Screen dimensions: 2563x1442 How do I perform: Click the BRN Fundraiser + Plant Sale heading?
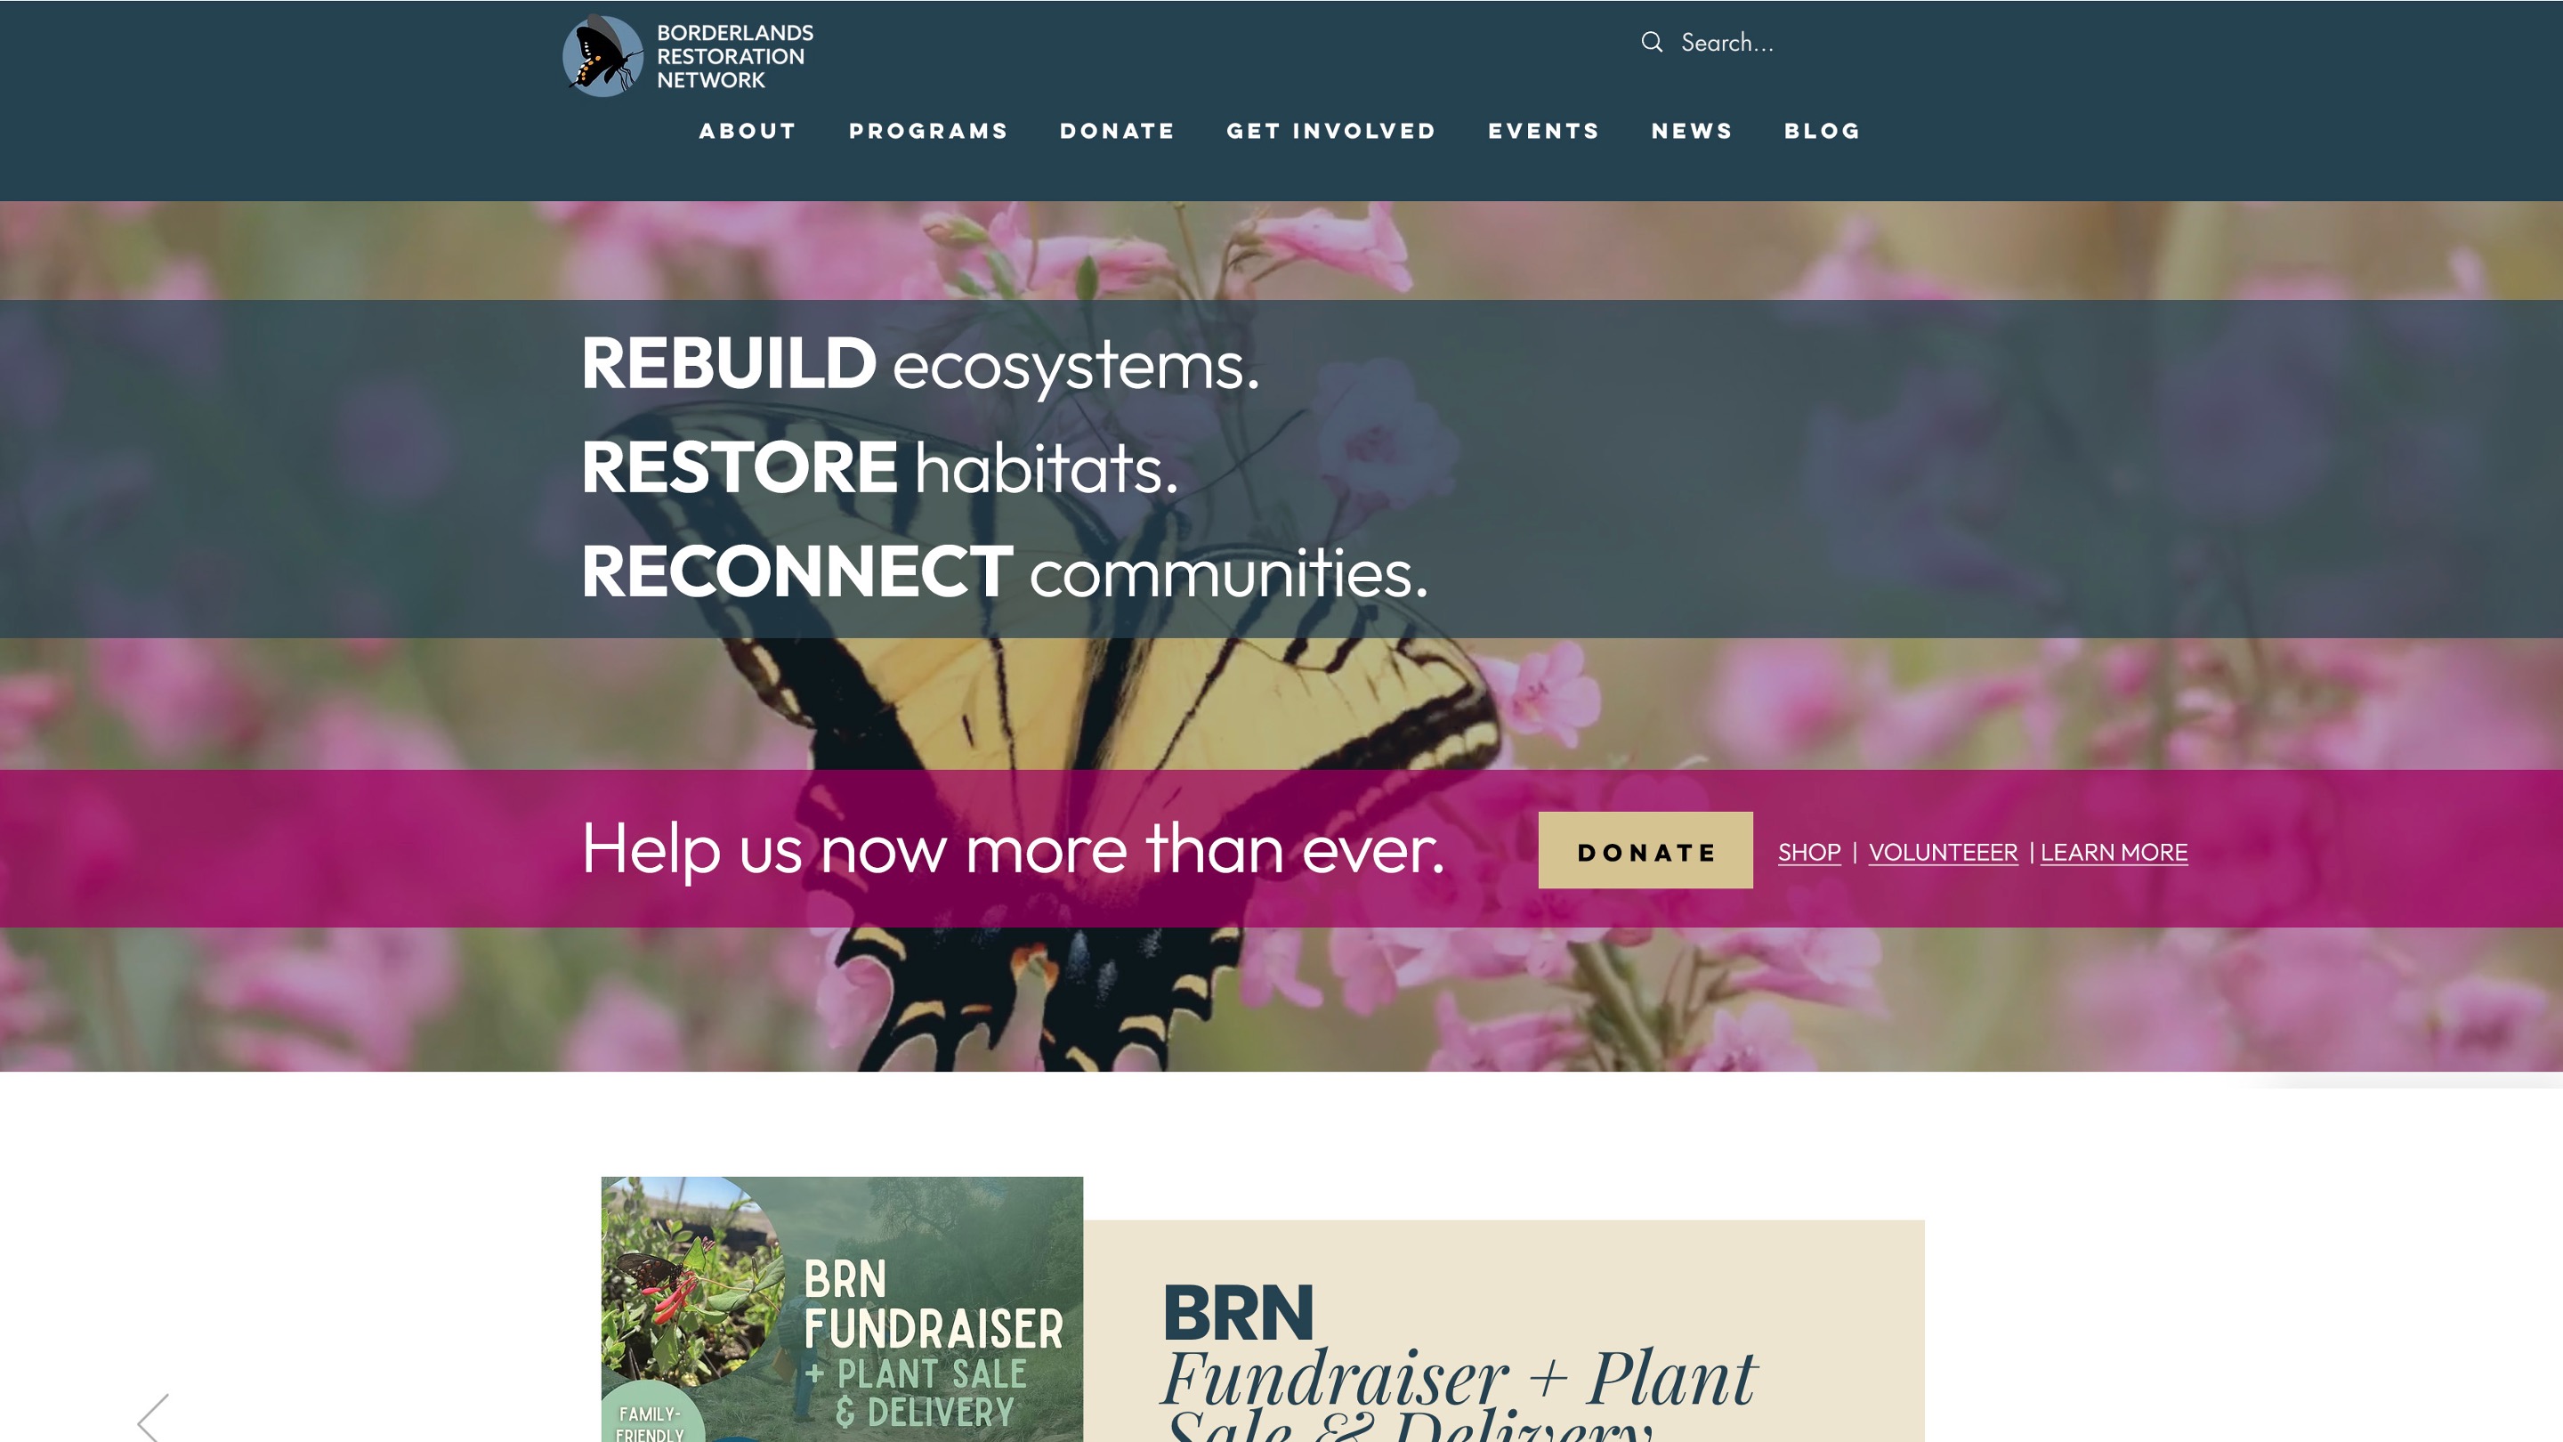(1459, 1360)
